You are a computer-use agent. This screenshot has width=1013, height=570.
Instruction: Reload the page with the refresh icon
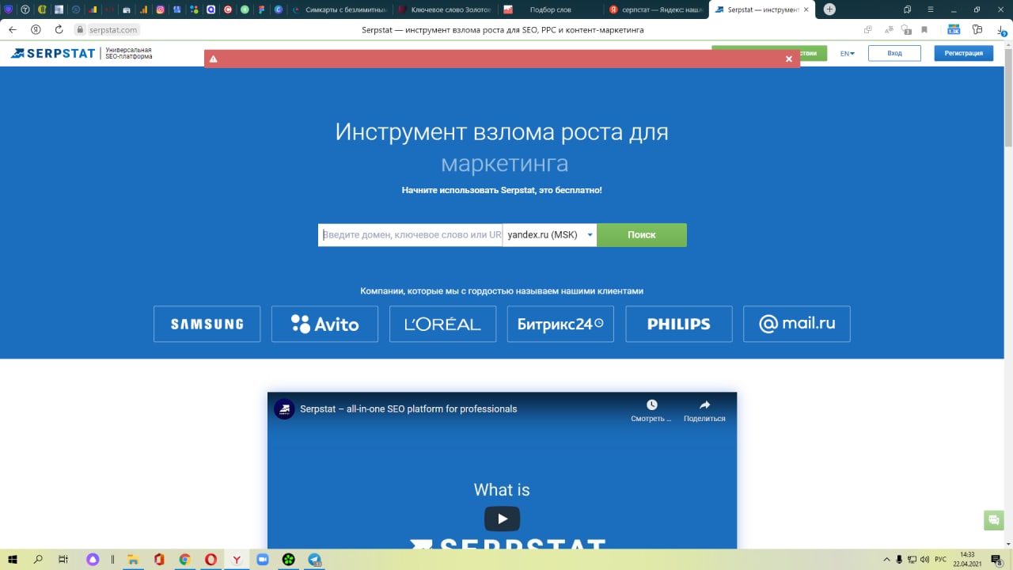pyautogui.click(x=59, y=29)
